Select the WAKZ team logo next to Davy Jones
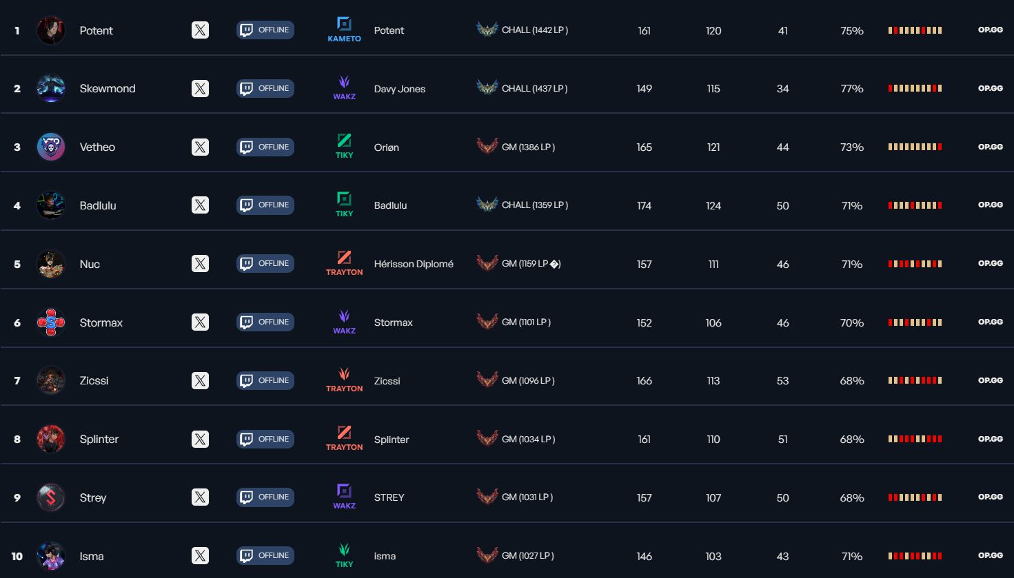The height and width of the screenshot is (578, 1014). pyautogui.click(x=343, y=88)
